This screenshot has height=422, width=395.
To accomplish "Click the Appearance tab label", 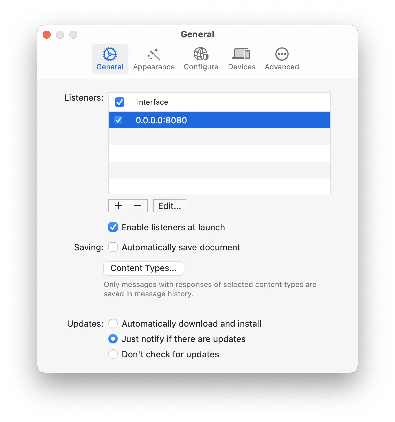I will point(154,67).
